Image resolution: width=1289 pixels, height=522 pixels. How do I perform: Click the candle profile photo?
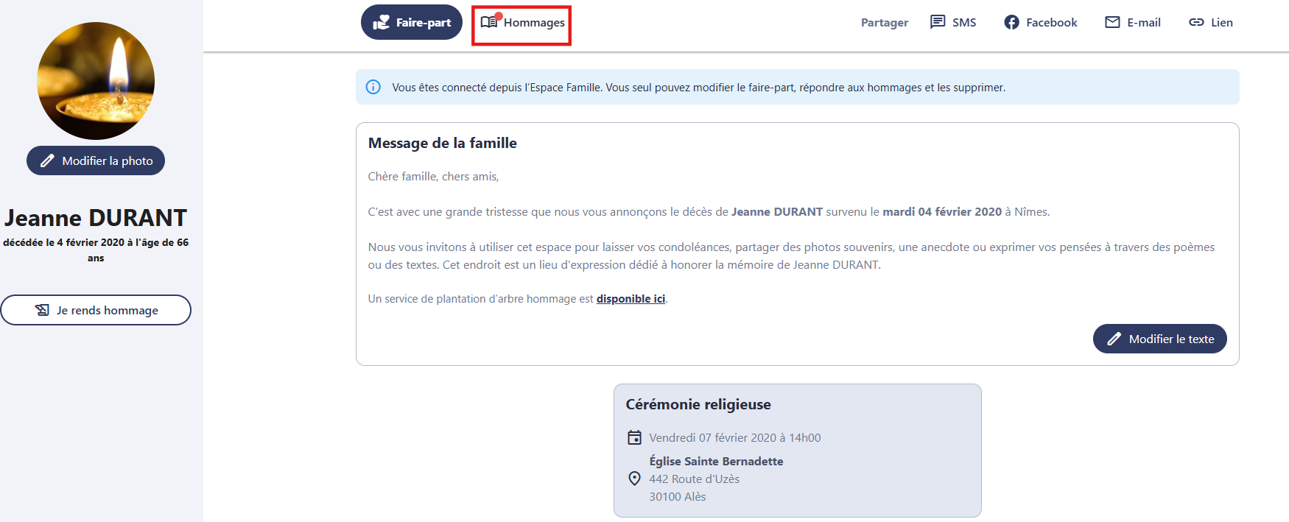(96, 81)
